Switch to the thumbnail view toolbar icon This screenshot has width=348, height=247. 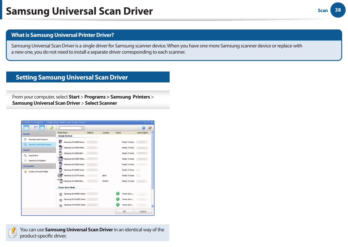[x=36, y=128]
